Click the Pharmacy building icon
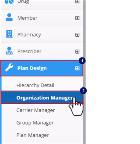The image size is (140, 144). pos(9,34)
